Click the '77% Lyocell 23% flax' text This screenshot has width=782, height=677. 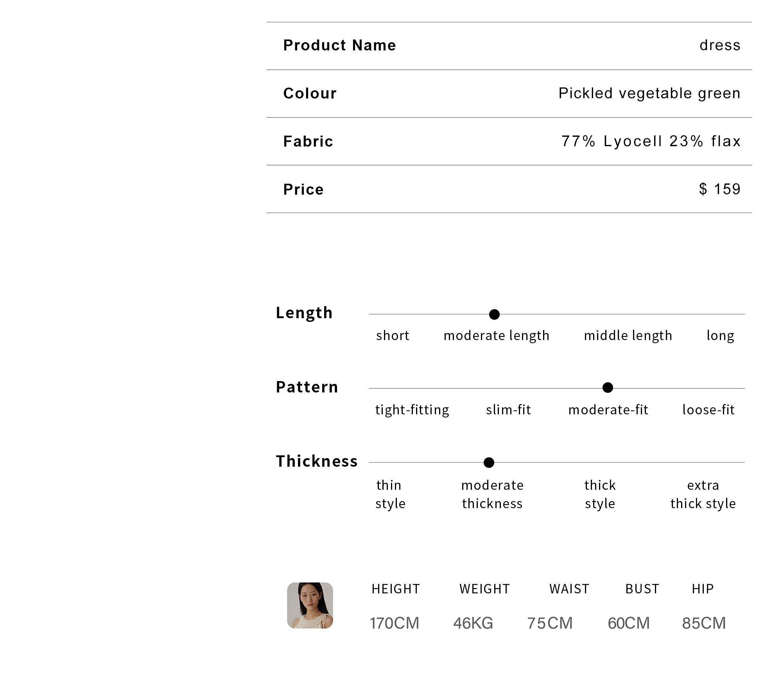pos(651,141)
